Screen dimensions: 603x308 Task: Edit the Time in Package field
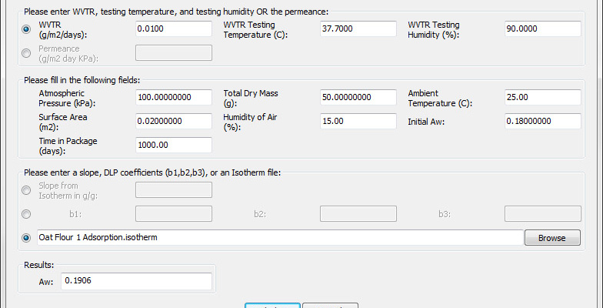[x=174, y=145]
